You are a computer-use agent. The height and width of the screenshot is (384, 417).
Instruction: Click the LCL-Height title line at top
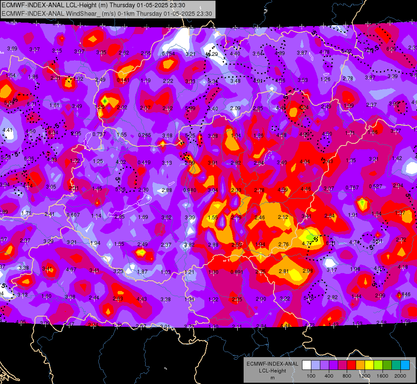[x=94, y=5]
